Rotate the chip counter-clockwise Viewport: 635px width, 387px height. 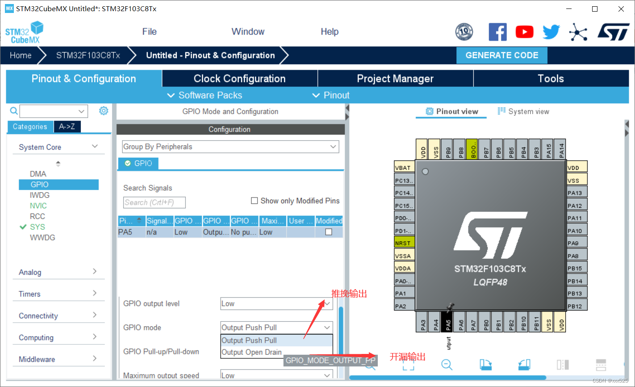pos(524,365)
